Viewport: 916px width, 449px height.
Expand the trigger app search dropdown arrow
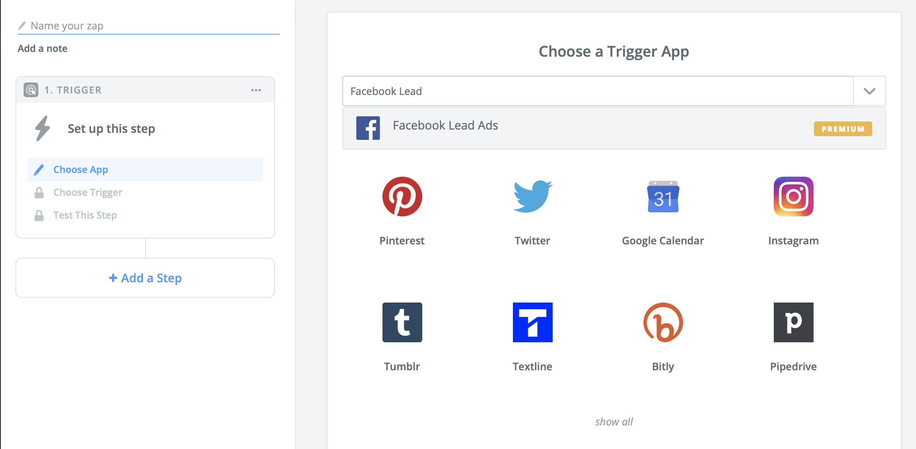[870, 91]
